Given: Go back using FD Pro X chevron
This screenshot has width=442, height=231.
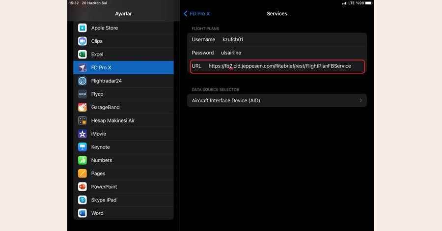Looking at the screenshot, I should [186, 14].
